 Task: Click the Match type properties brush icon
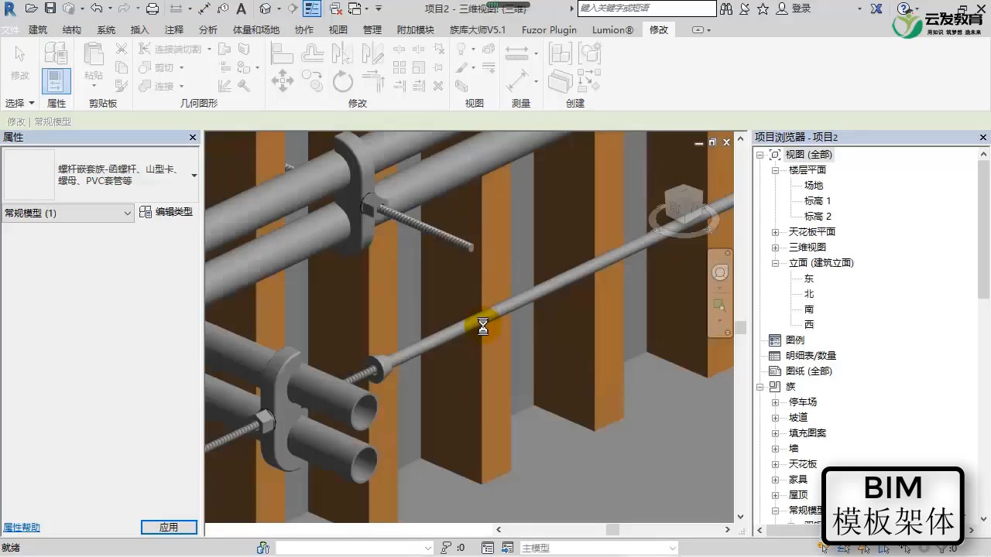pyautogui.click(x=122, y=86)
